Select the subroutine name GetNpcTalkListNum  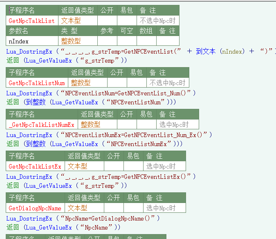coord(37,83)
